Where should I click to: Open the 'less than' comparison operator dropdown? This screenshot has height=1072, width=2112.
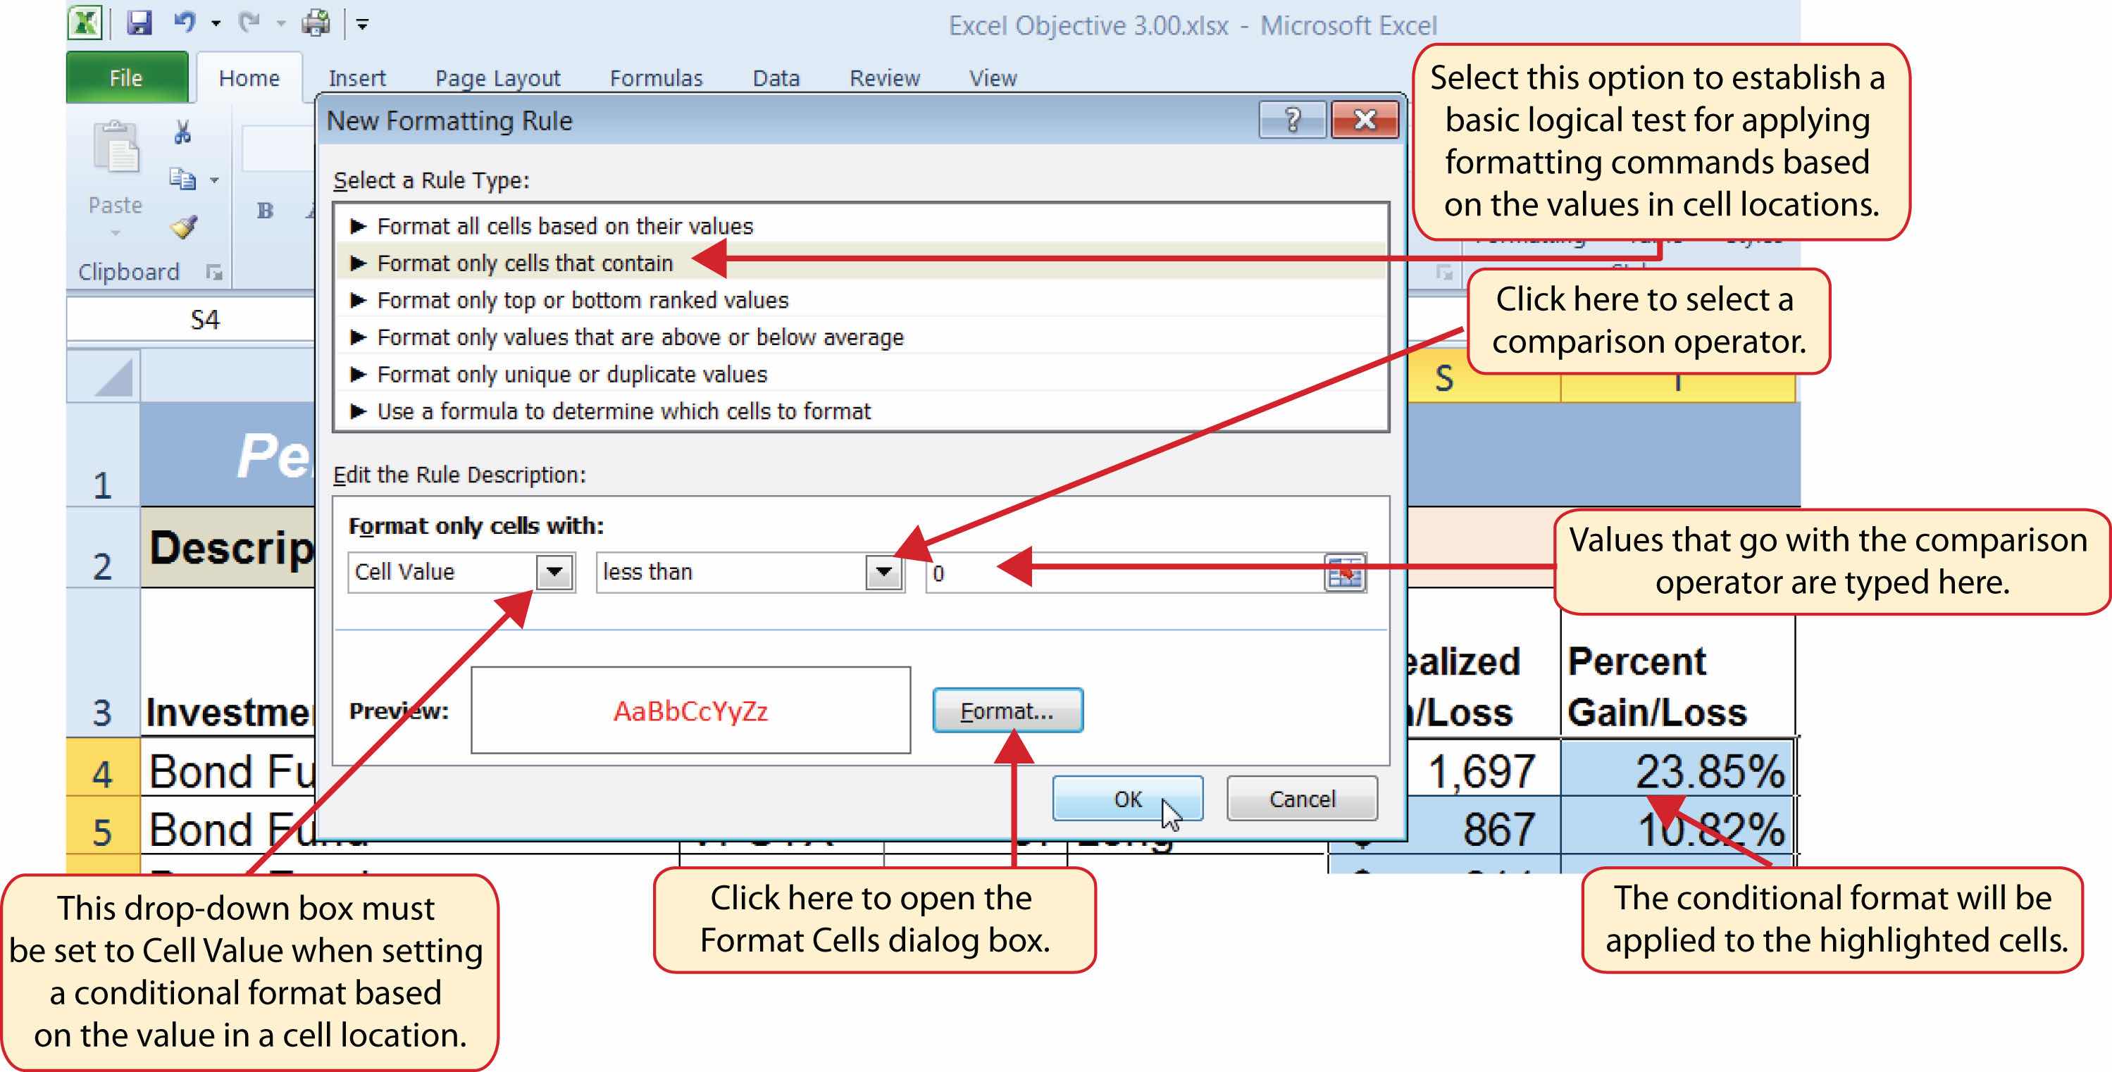tap(883, 572)
